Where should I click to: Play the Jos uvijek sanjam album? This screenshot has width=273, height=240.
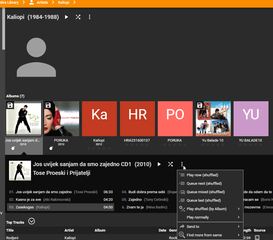point(159,164)
